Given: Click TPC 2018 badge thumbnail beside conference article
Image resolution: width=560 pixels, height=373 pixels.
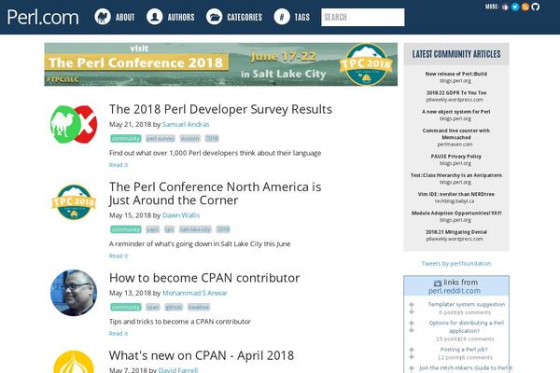Looking at the screenshot, I should click(74, 202).
